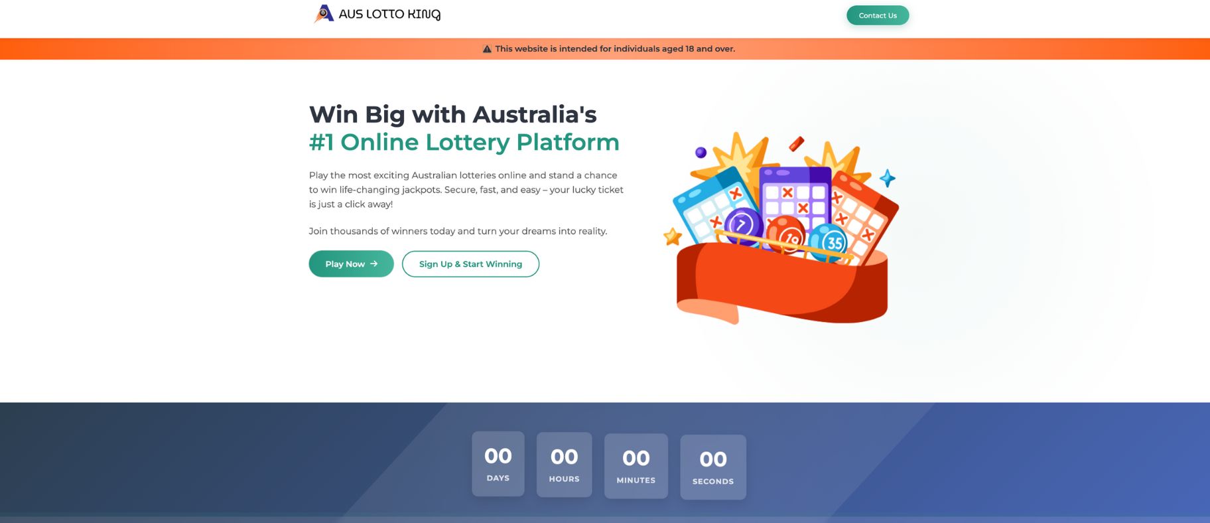Click the blue sparkle star icon

[x=888, y=178]
